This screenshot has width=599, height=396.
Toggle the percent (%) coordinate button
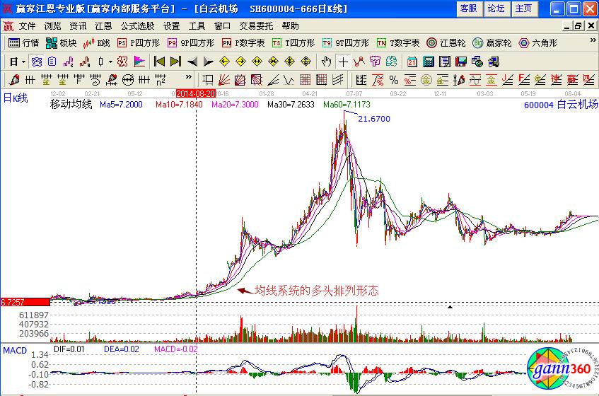pyautogui.click(x=393, y=79)
